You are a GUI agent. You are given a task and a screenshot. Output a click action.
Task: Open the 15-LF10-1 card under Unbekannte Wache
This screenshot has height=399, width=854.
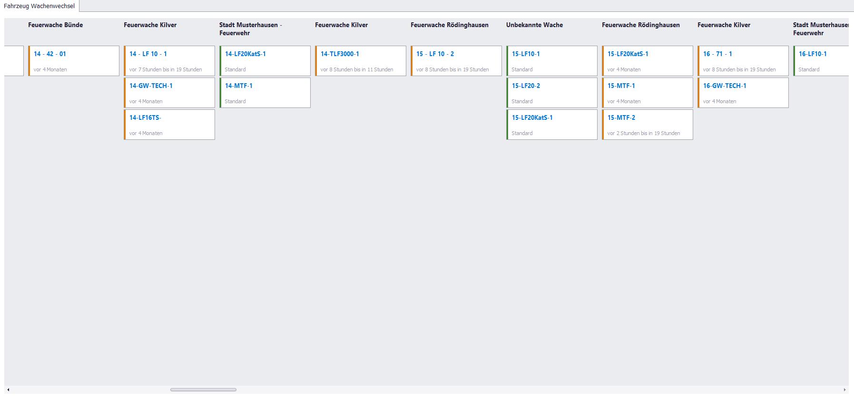tap(552, 61)
